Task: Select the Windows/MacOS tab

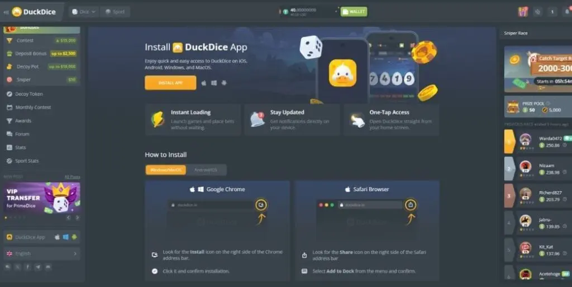Action: (165, 170)
